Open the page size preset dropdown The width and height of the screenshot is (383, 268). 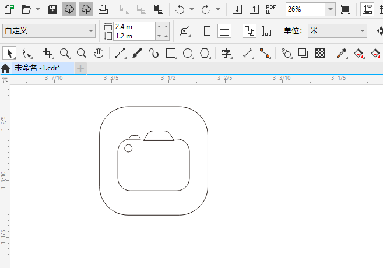pyautogui.click(x=49, y=31)
